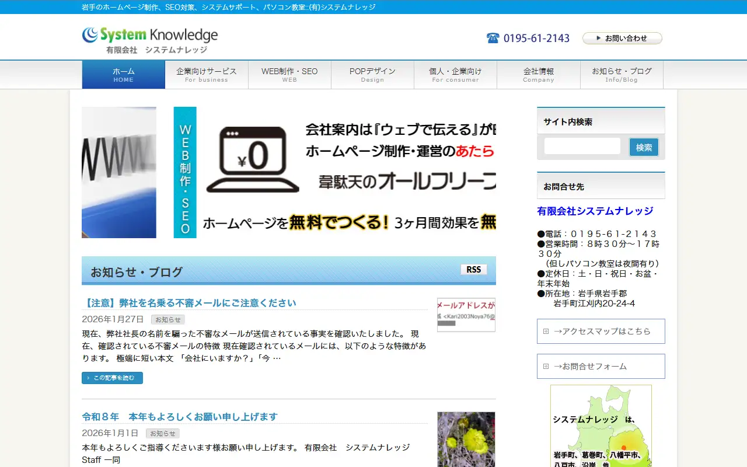Open the yellow flower thumbnail
Viewport: 747px width, 467px height.
click(466, 439)
